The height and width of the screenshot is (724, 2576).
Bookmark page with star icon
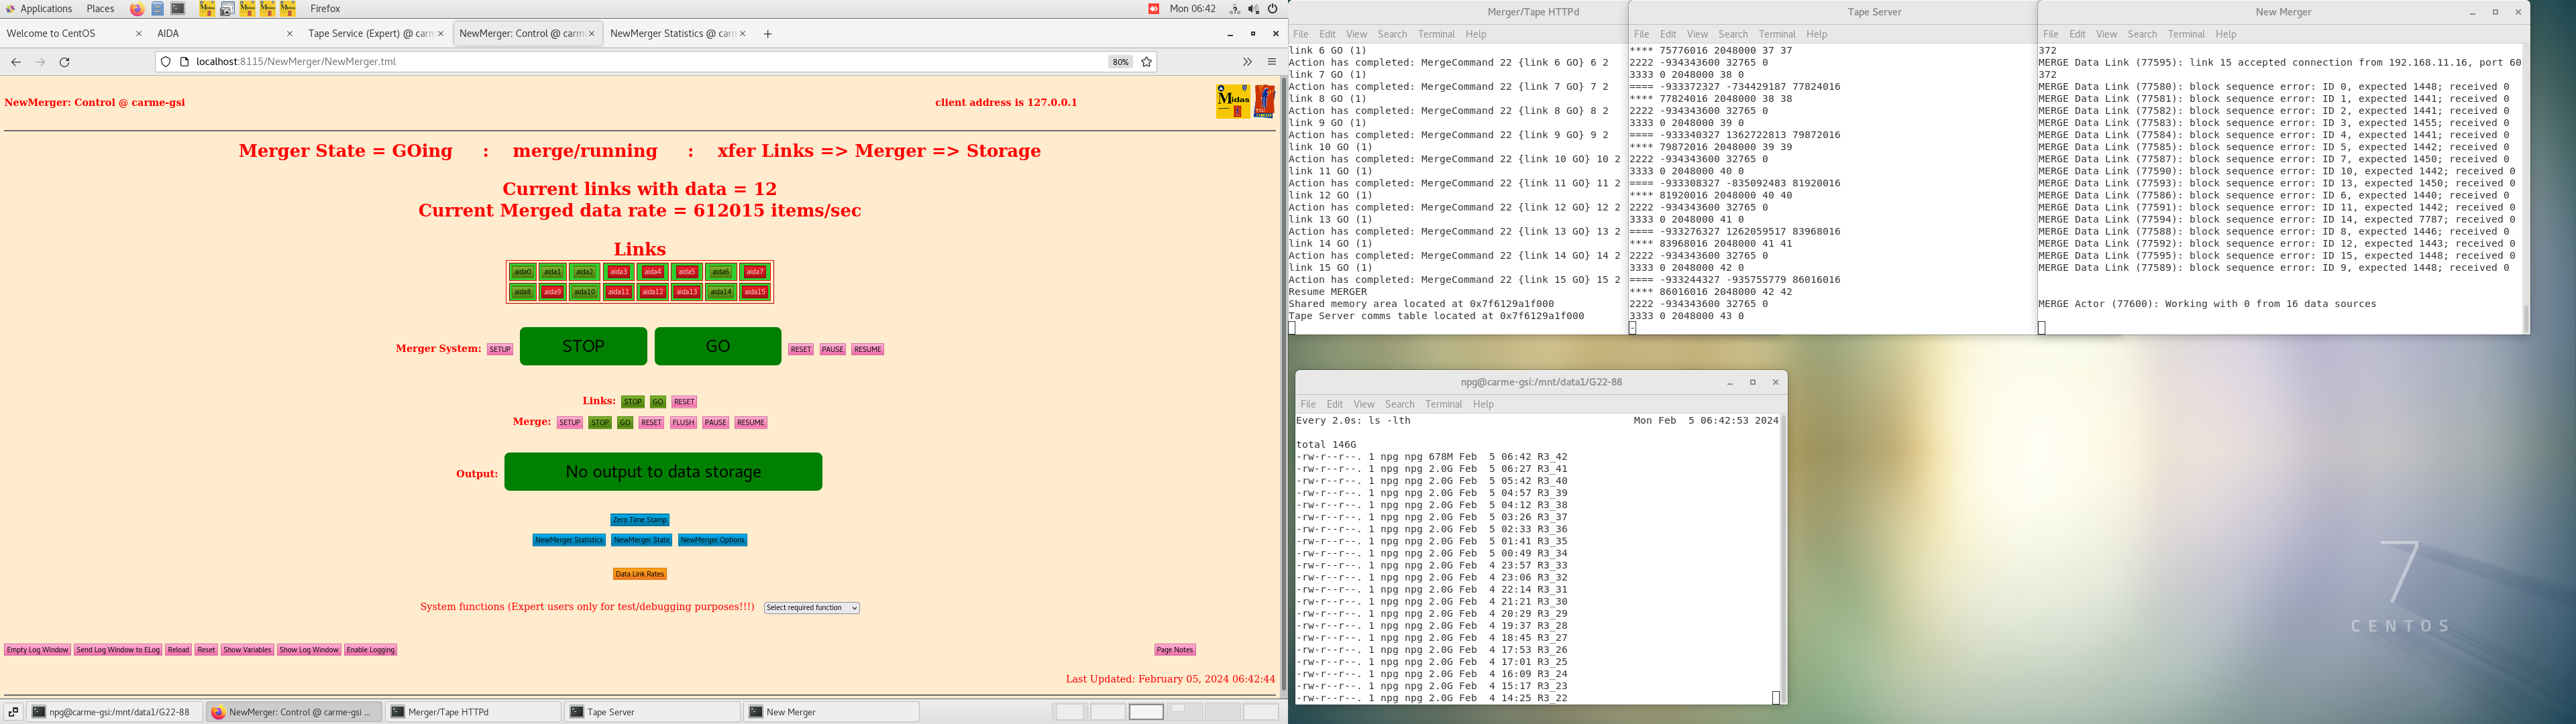tap(1147, 62)
